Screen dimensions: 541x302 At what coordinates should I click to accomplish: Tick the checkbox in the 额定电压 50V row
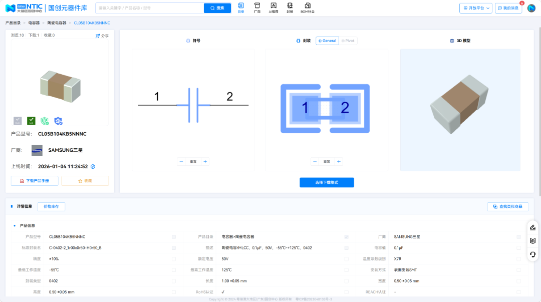click(347, 259)
